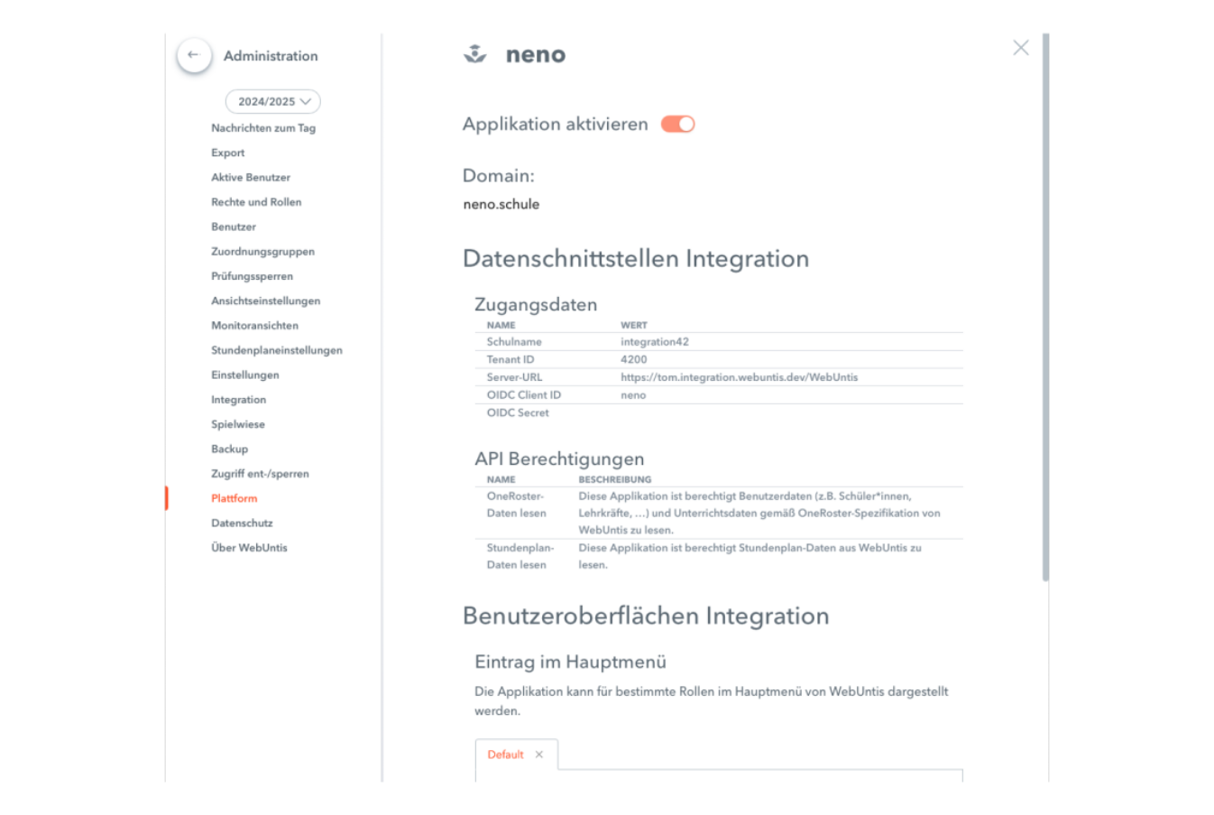Switch to the Default tab

pyautogui.click(x=505, y=755)
